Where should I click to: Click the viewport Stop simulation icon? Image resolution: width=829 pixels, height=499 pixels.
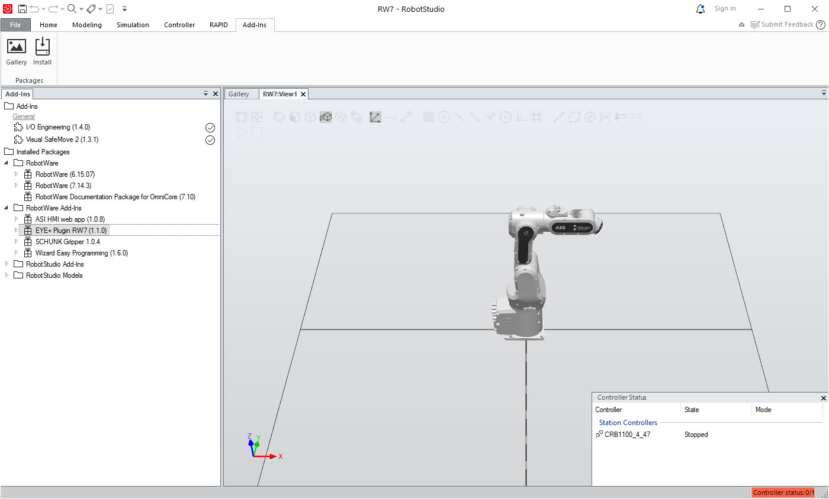click(257, 132)
